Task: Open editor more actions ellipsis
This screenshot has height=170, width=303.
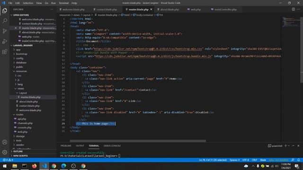Action: click(299, 9)
